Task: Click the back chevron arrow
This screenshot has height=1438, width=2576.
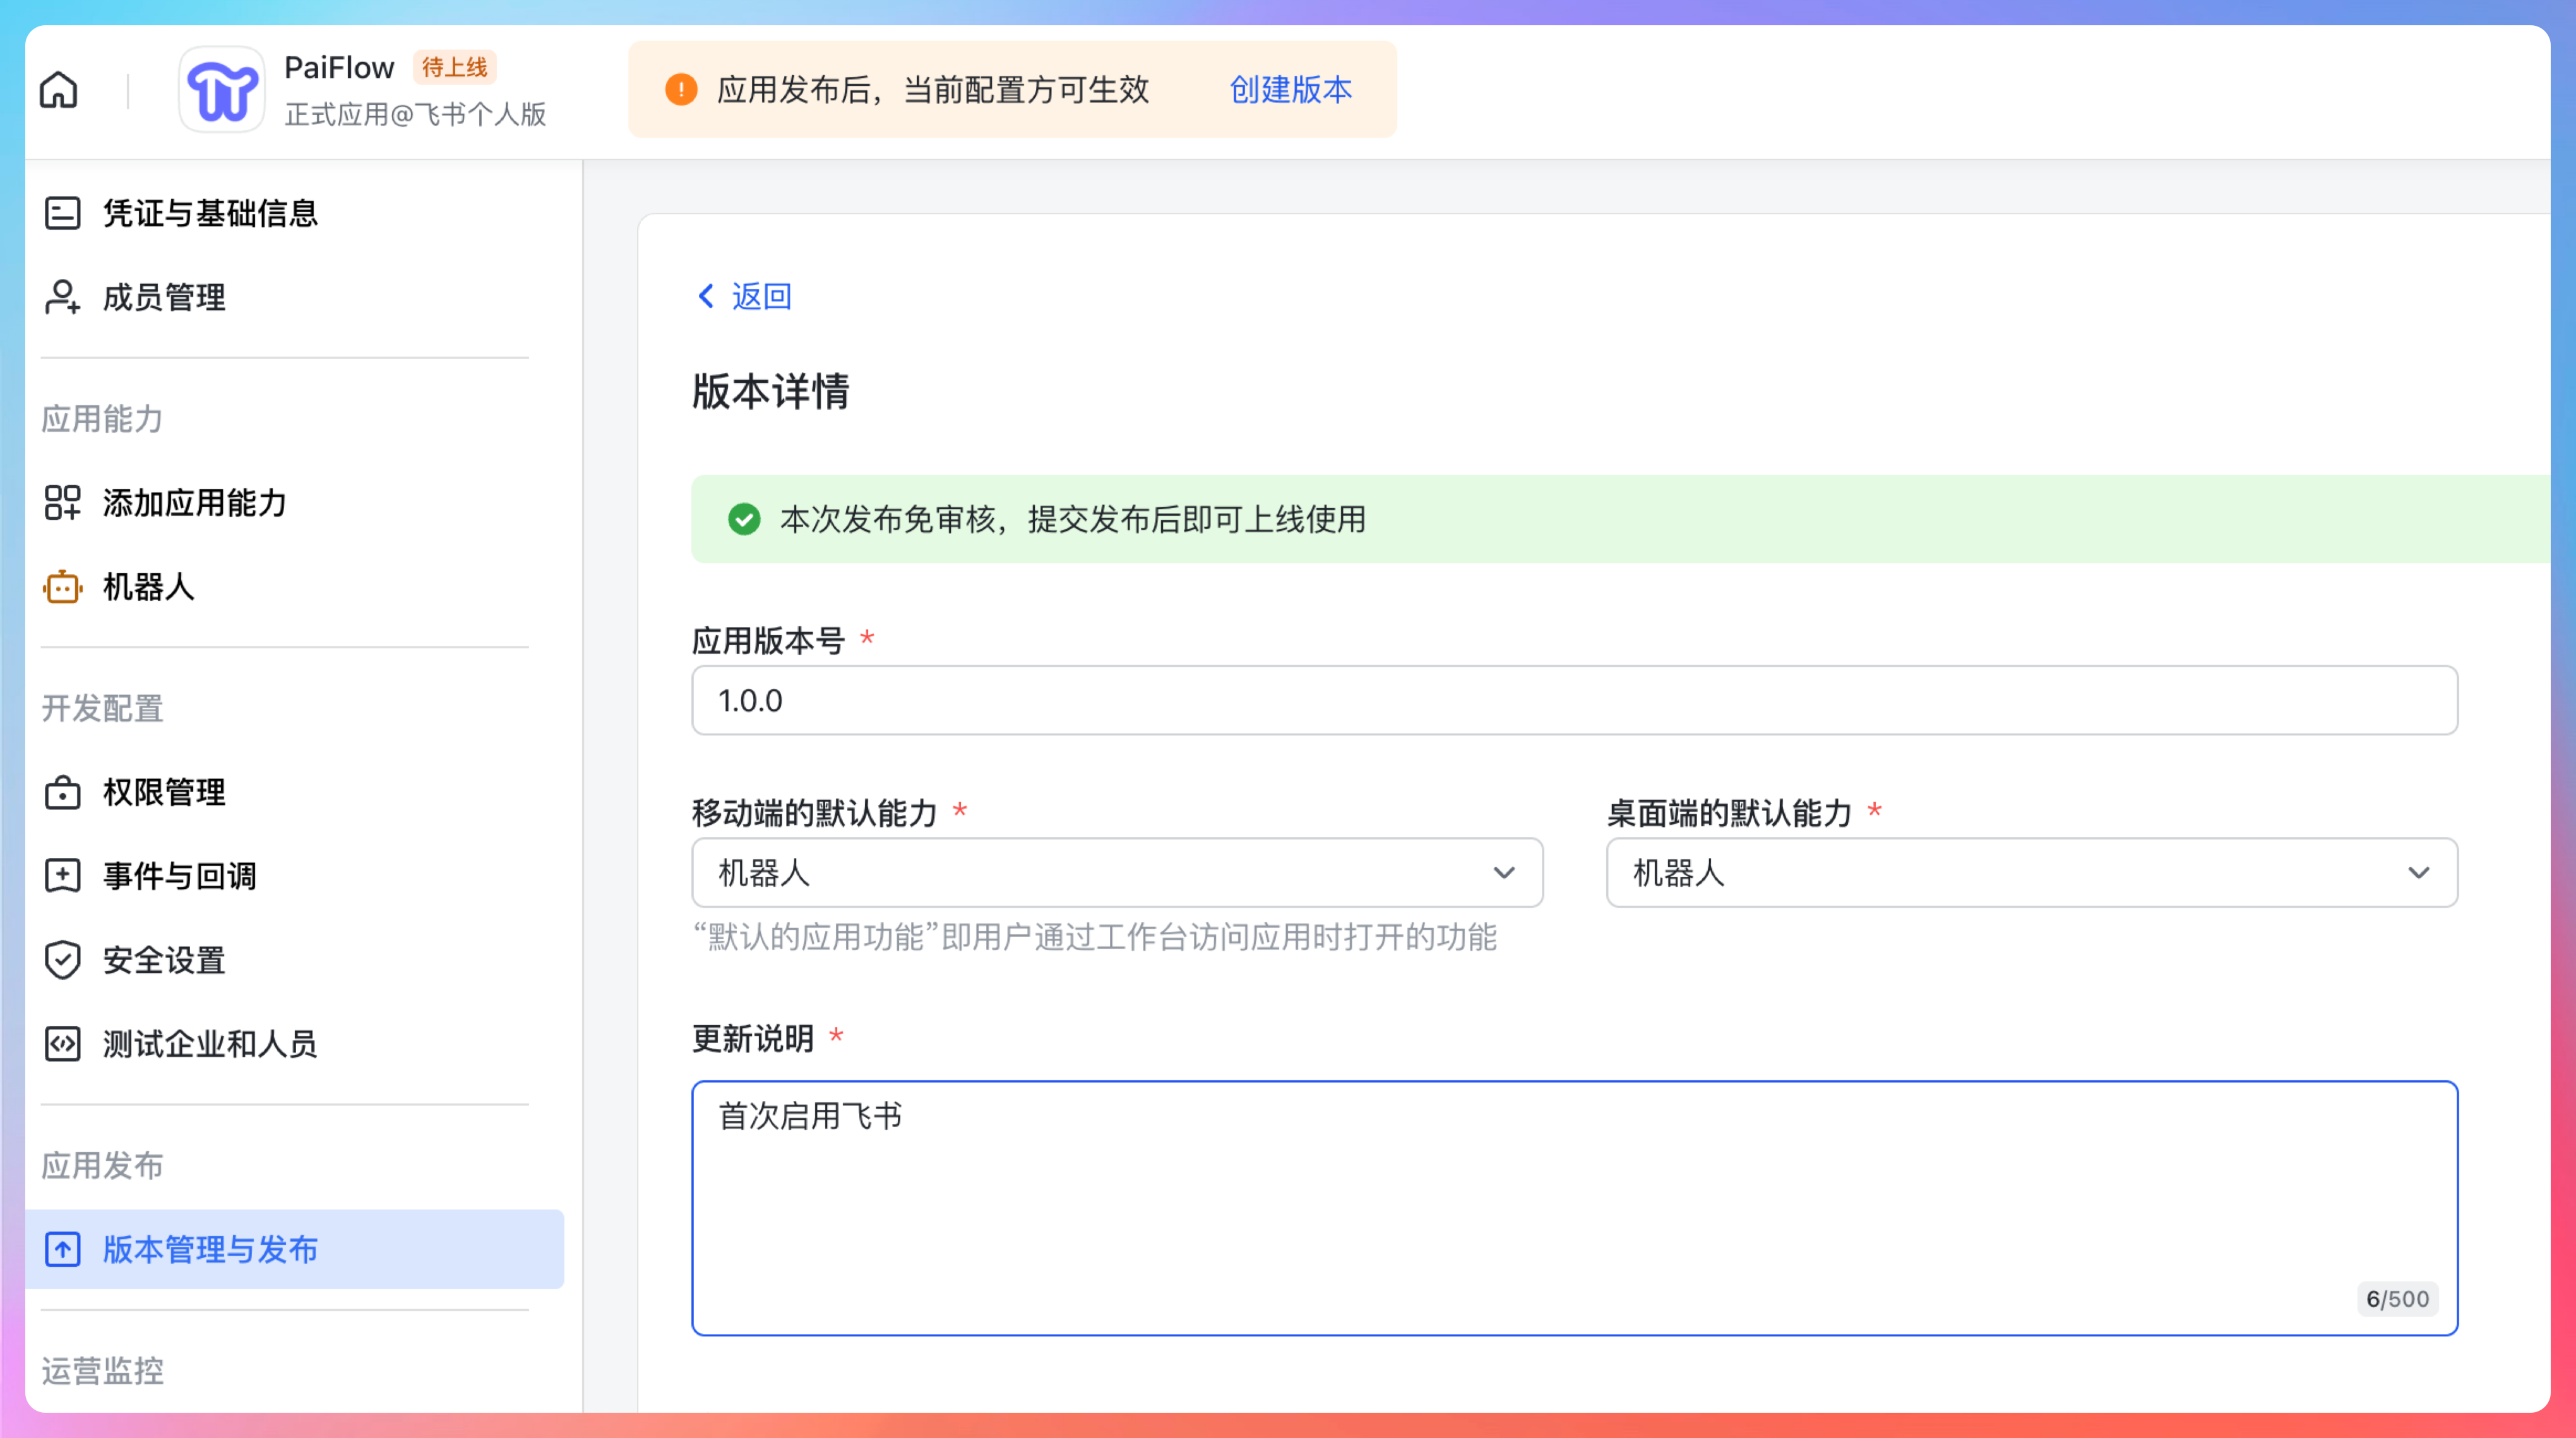Action: point(706,296)
